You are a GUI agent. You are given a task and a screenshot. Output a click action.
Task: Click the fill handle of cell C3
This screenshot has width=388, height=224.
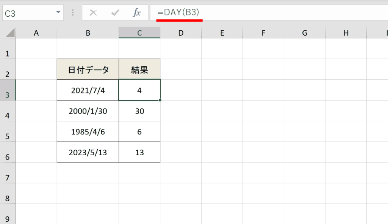(x=160, y=100)
